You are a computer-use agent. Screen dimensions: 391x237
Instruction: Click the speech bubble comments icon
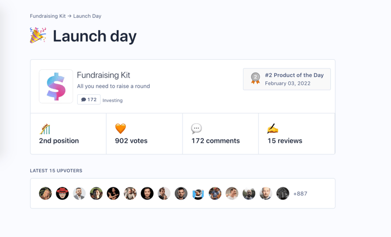coord(196,129)
